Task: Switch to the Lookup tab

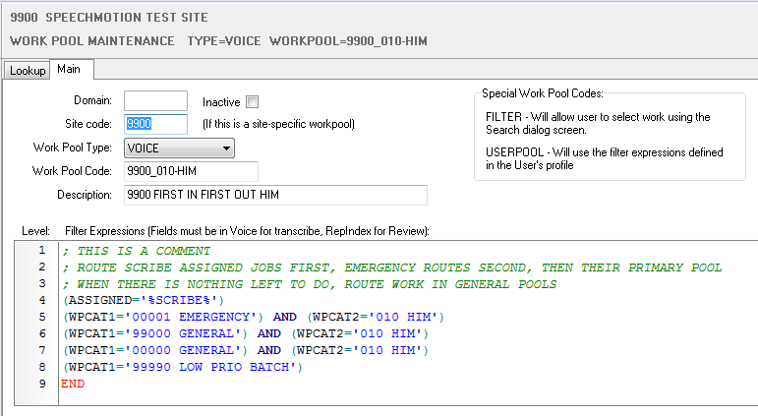Action: [x=28, y=71]
